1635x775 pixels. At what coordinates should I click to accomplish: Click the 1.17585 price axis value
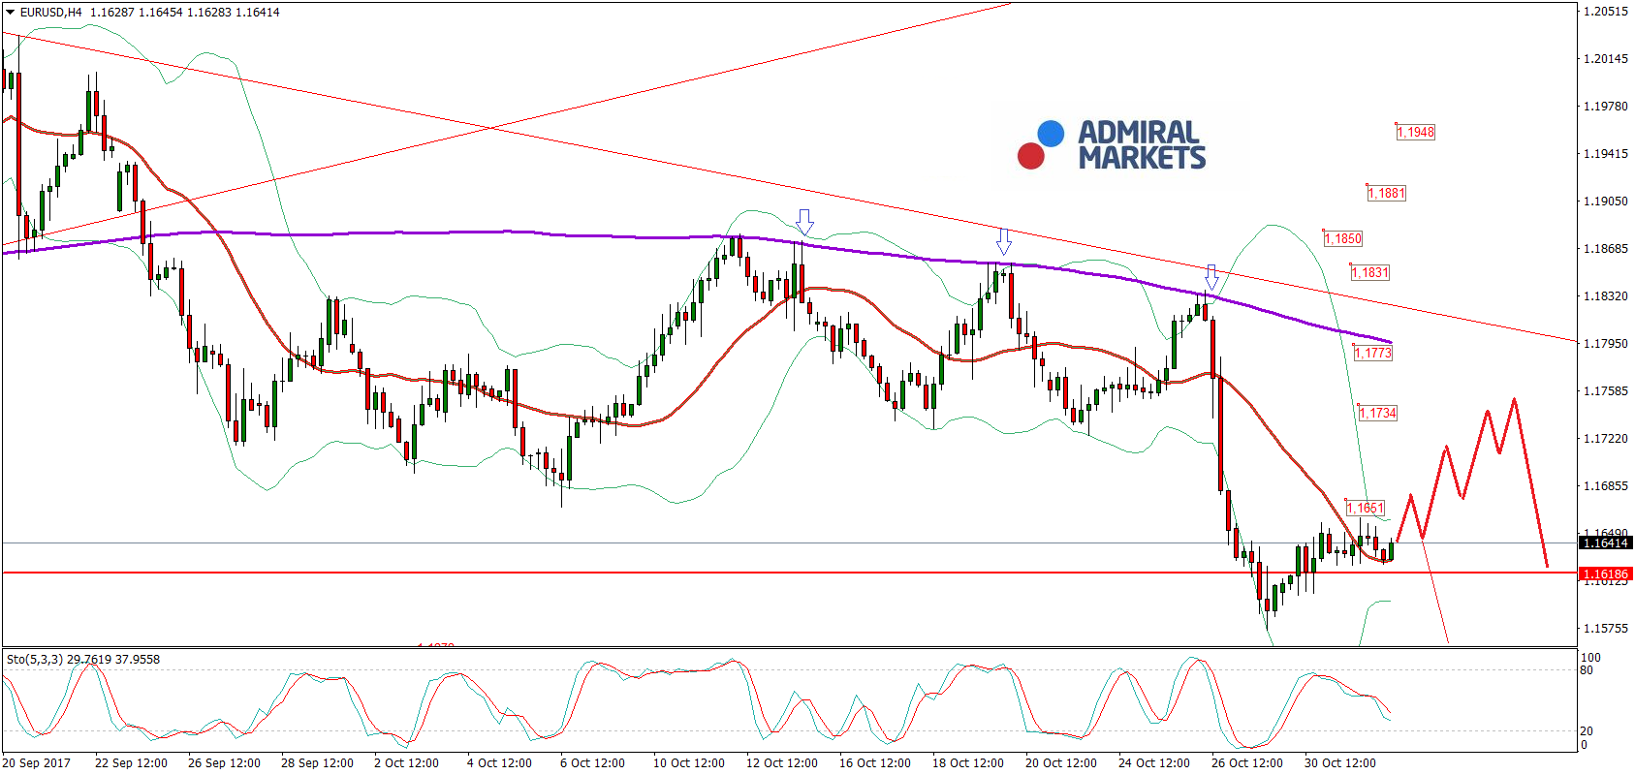coord(1606,391)
